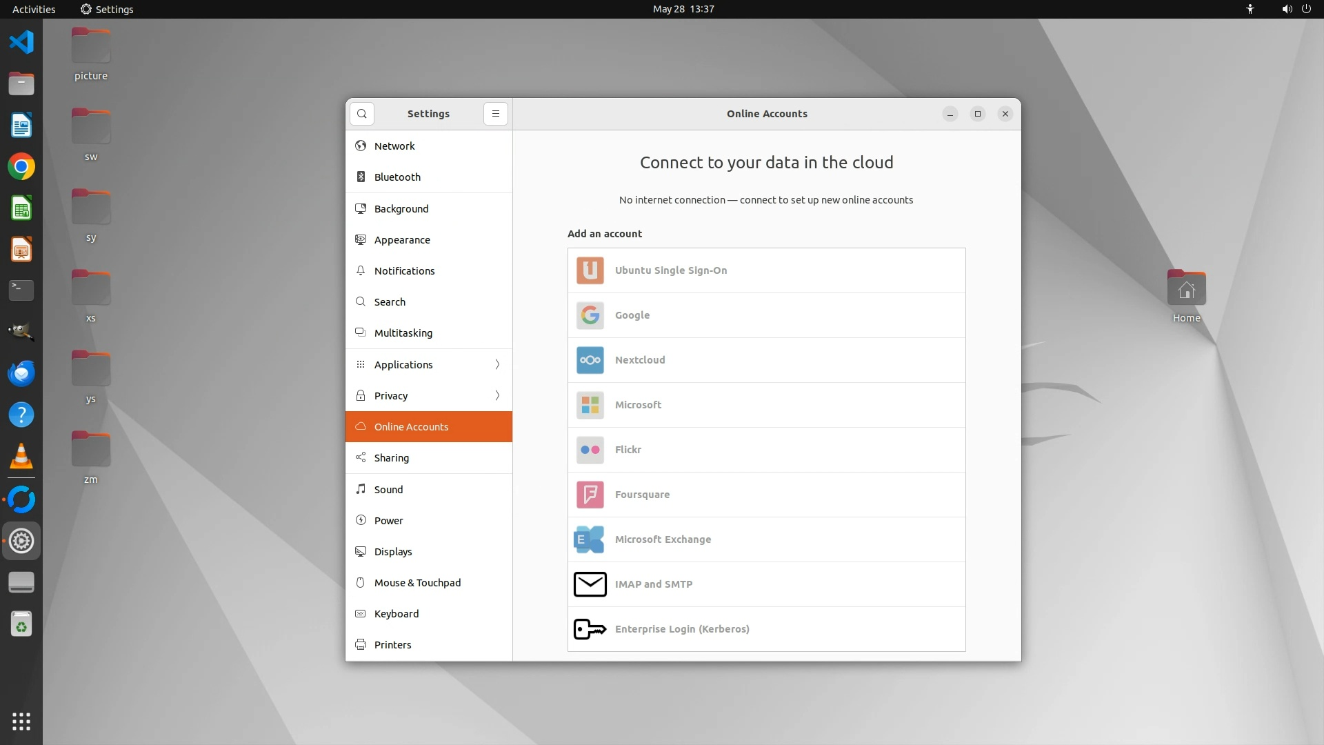This screenshot has height=745, width=1324.
Task: Click the Foursquare icon
Action: pyautogui.click(x=590, y=495)
